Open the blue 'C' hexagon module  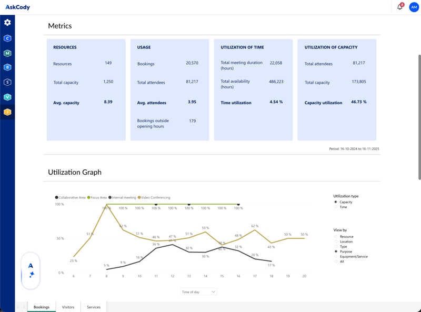point(7,38)
